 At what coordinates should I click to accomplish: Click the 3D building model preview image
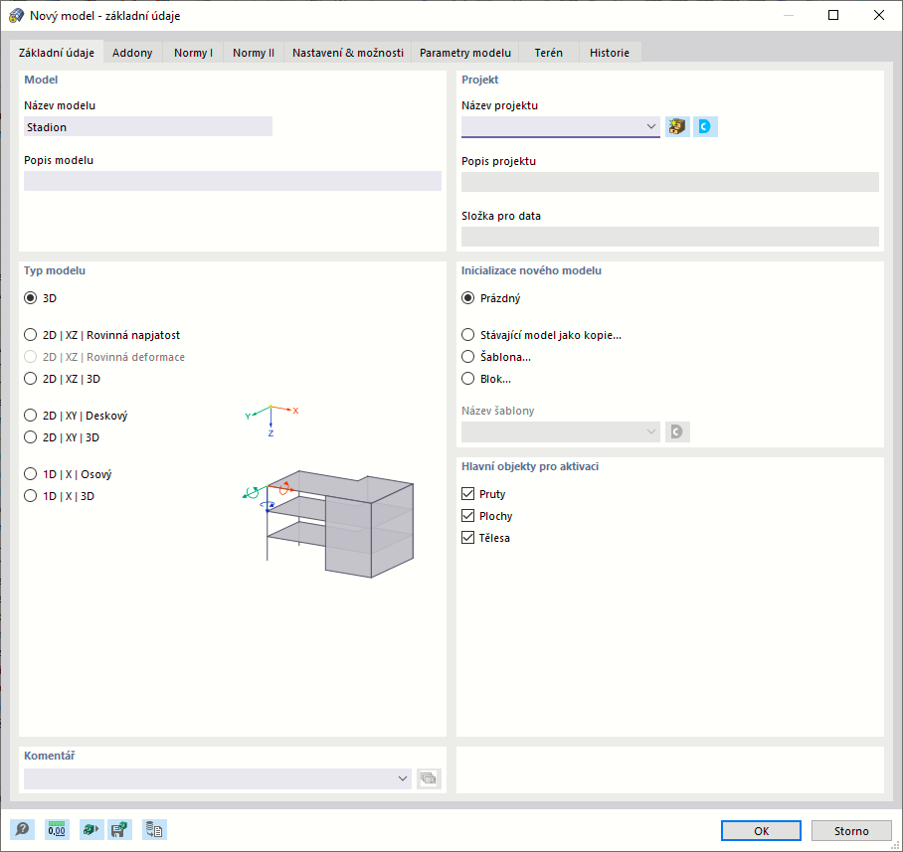tap(329, 524)
